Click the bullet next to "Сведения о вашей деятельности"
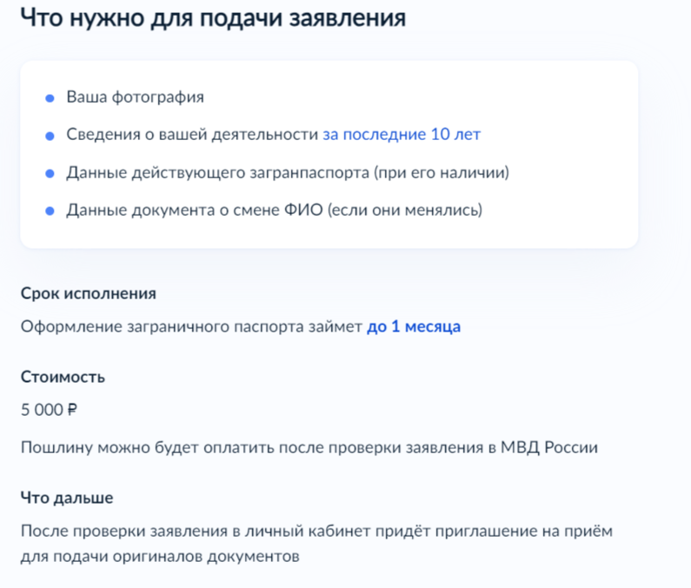 pos(50,136)
